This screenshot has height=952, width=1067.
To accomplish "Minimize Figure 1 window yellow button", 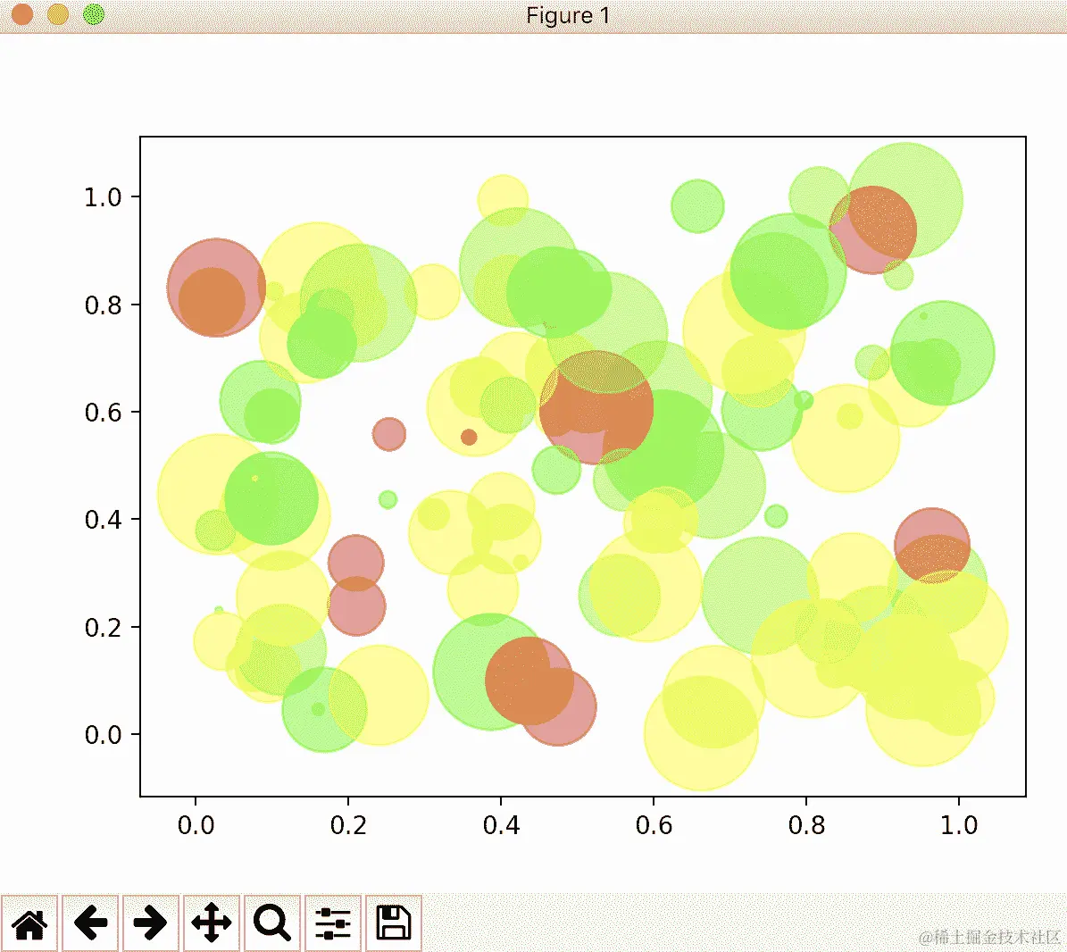I will [x=58, y=14].
